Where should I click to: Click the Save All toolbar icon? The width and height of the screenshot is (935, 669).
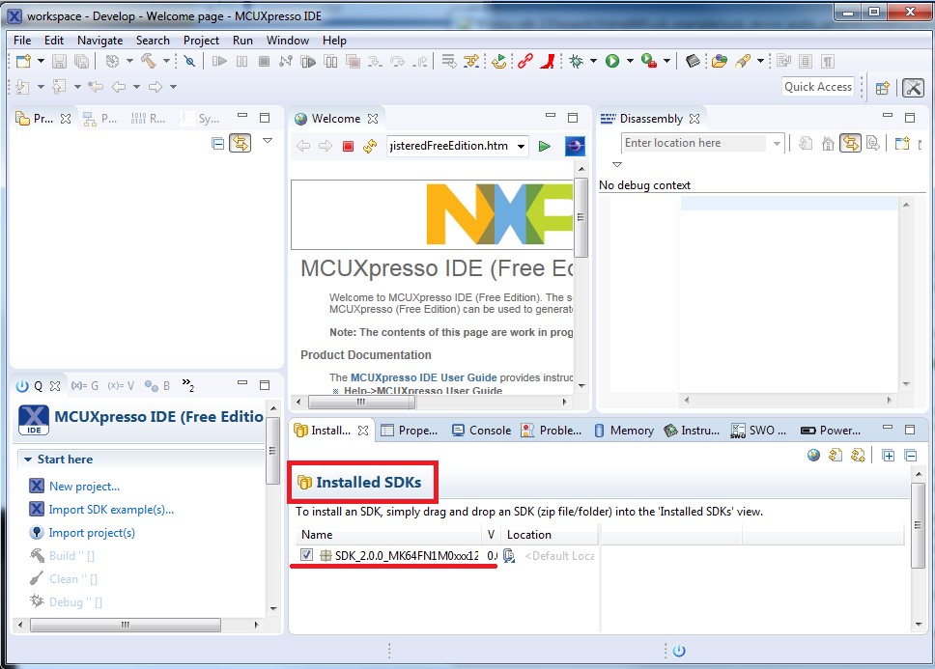[x=81, y=62]
